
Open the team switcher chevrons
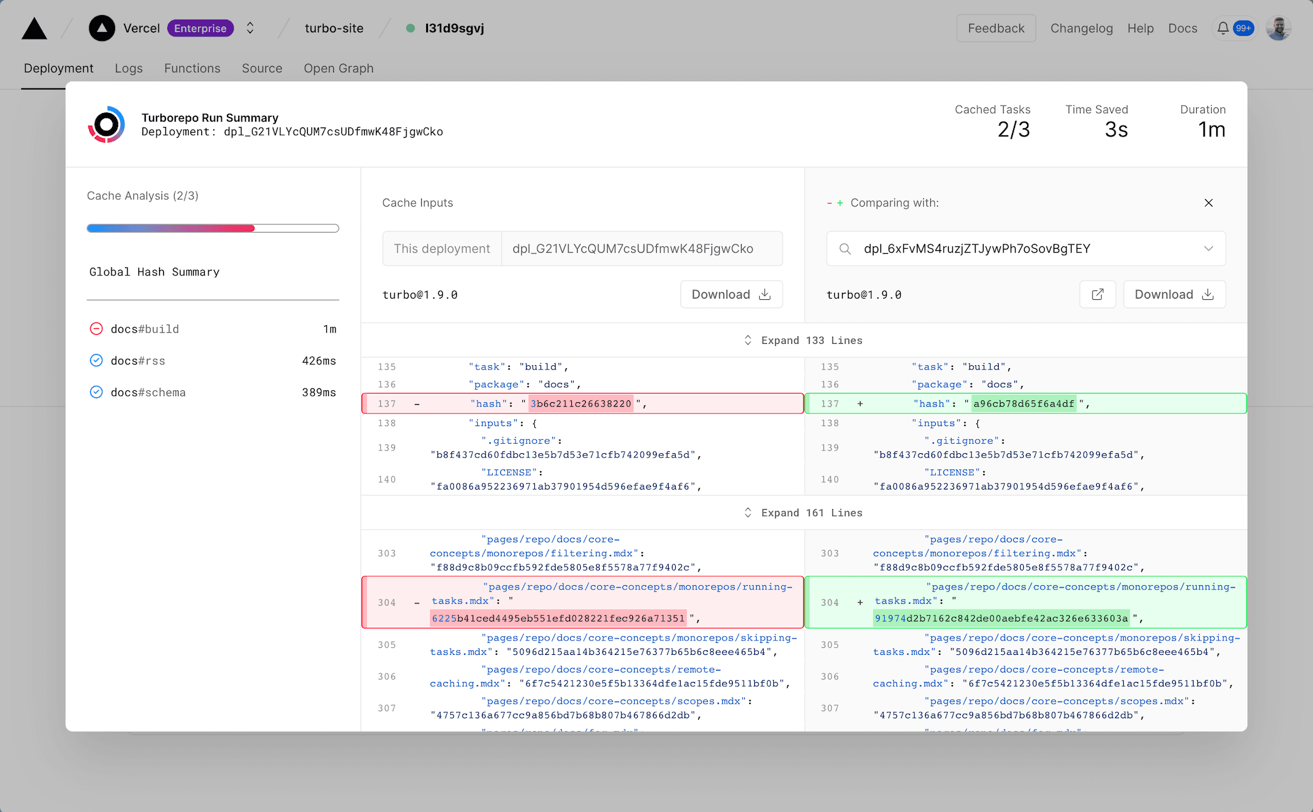[x=250, y=28]
